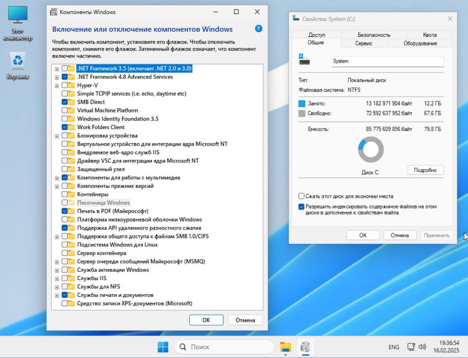Switch to the Доступ tab
Viewport: 468px width, 358px height.
tap(317, 35)
